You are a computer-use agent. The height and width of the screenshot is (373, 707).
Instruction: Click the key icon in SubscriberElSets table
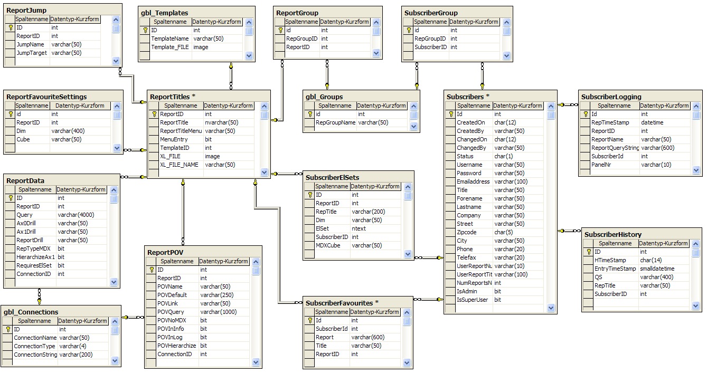[x=310, y=195]
